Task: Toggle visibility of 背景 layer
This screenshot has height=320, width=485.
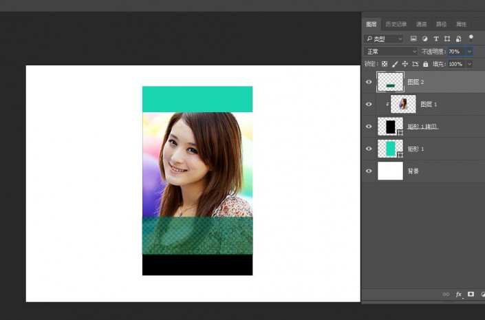Action: 369,171
